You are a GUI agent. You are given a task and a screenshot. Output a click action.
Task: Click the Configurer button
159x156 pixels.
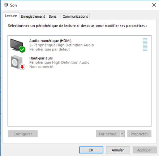23,134
